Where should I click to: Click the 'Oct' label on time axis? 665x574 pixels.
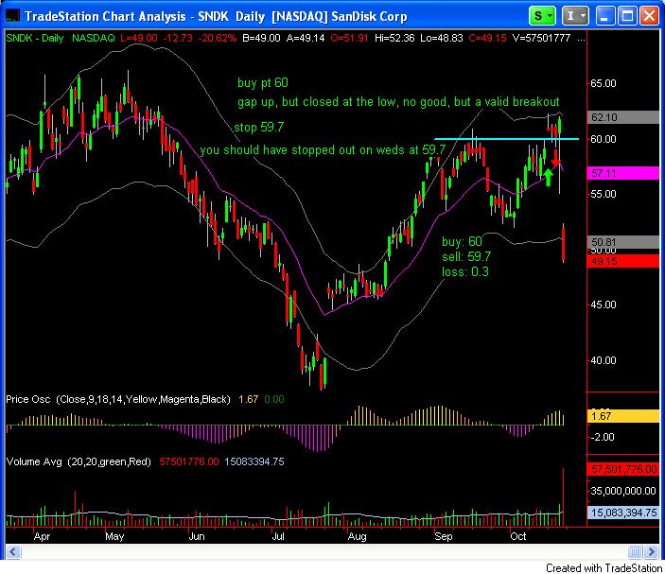(x=518, y=537)
